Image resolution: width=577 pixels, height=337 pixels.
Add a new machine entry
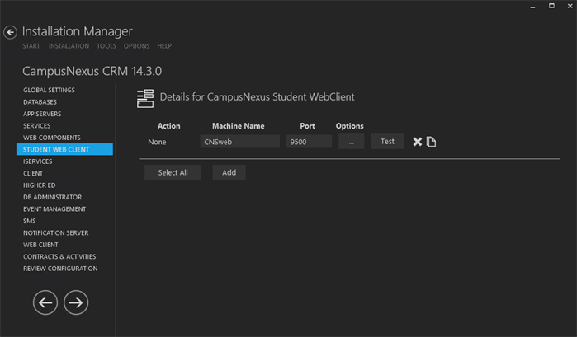(229, 172)
